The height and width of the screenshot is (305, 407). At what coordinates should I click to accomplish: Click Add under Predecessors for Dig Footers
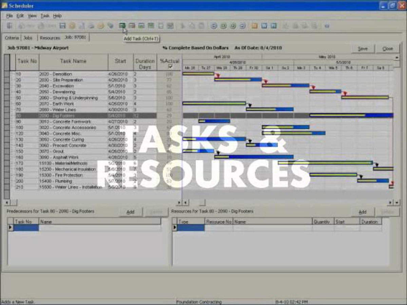point(130,211)
